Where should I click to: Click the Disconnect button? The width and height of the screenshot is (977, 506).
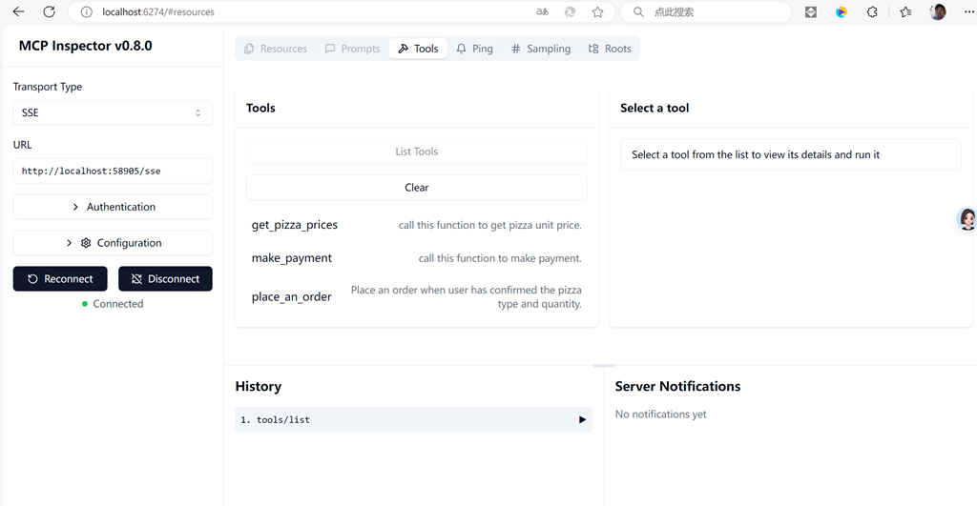[165, 279]
